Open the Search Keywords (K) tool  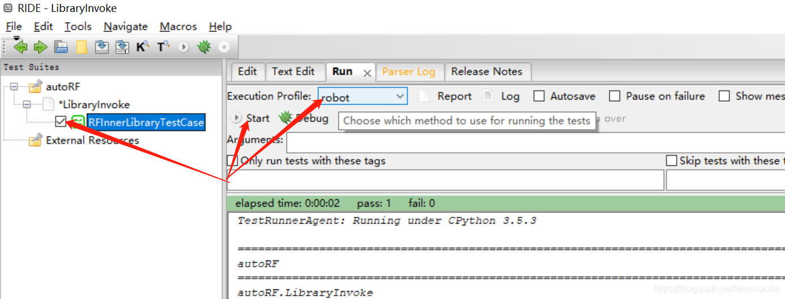142,47
